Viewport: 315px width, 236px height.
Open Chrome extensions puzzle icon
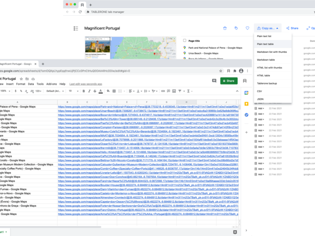pos(235,71)
